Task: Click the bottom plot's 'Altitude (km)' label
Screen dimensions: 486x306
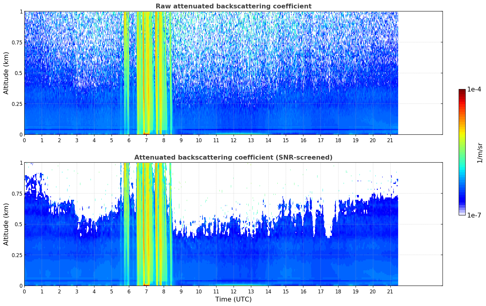Action: point(6,224)
